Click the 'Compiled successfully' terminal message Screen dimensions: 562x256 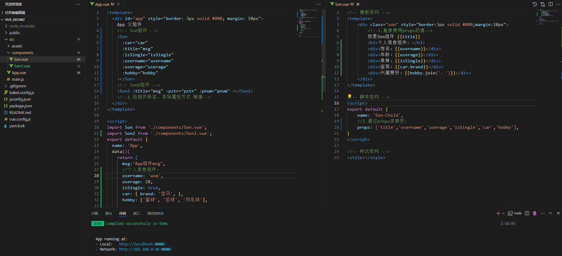tap(137, 224)
